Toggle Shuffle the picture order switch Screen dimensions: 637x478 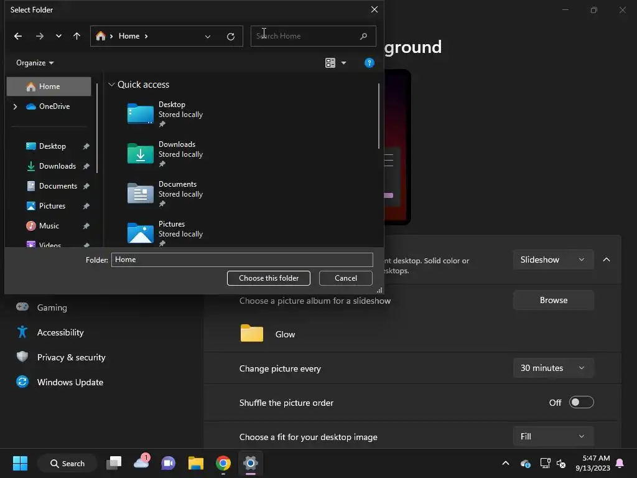[x=582, y=403]
